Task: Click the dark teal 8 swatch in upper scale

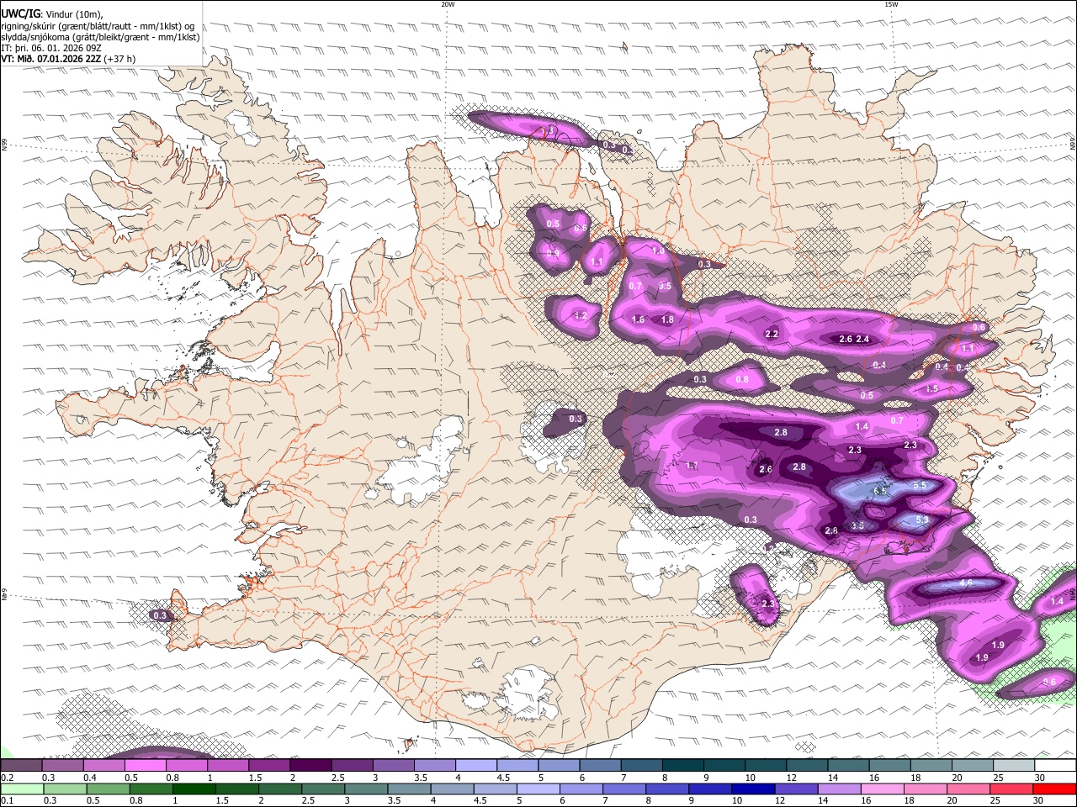Action: (682, 766)
